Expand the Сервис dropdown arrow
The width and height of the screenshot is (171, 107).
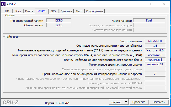126,102
